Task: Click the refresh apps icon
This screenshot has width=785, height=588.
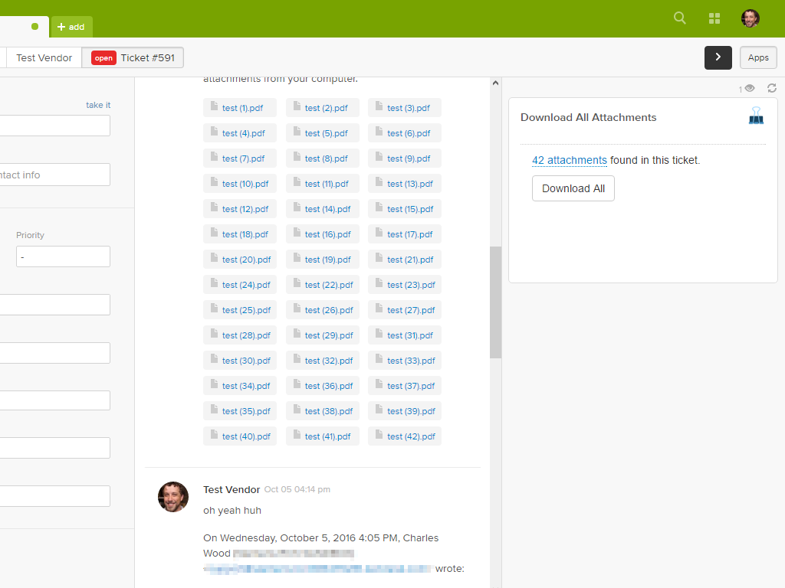Action: pos(772,89)
